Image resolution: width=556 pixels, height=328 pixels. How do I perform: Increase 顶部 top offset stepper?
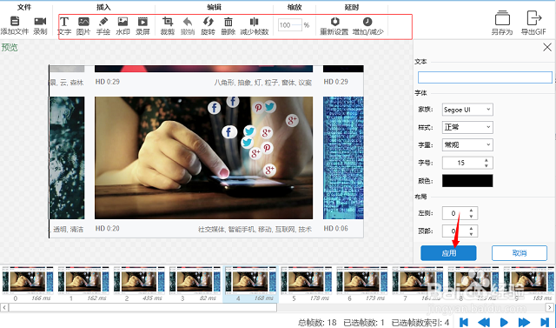[471, 229]
